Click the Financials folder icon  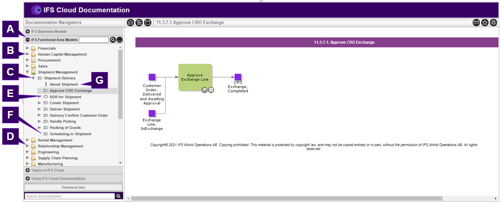point(33,48)
